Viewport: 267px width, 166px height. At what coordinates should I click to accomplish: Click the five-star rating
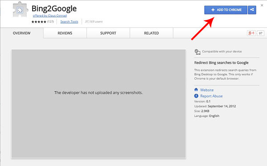[x=39, y=22]
